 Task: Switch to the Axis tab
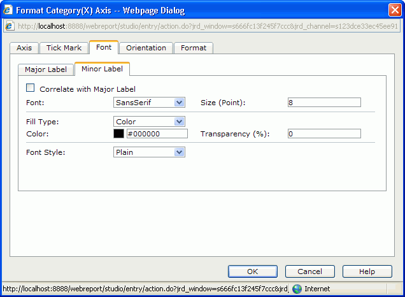pyautogui.click(x=24, y=48)
